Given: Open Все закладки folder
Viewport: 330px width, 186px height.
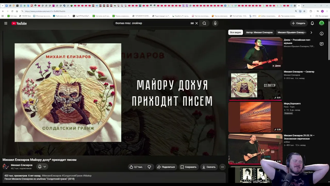Looking at the screenshot, I should pyautogui.click(x=322, y=16).
